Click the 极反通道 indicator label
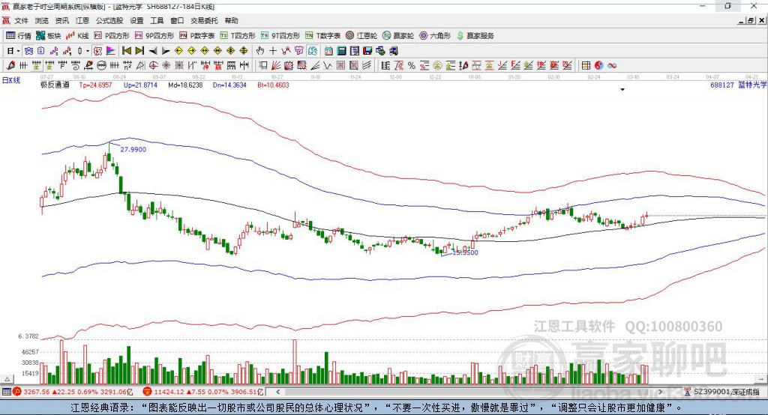 coord(55,85)
